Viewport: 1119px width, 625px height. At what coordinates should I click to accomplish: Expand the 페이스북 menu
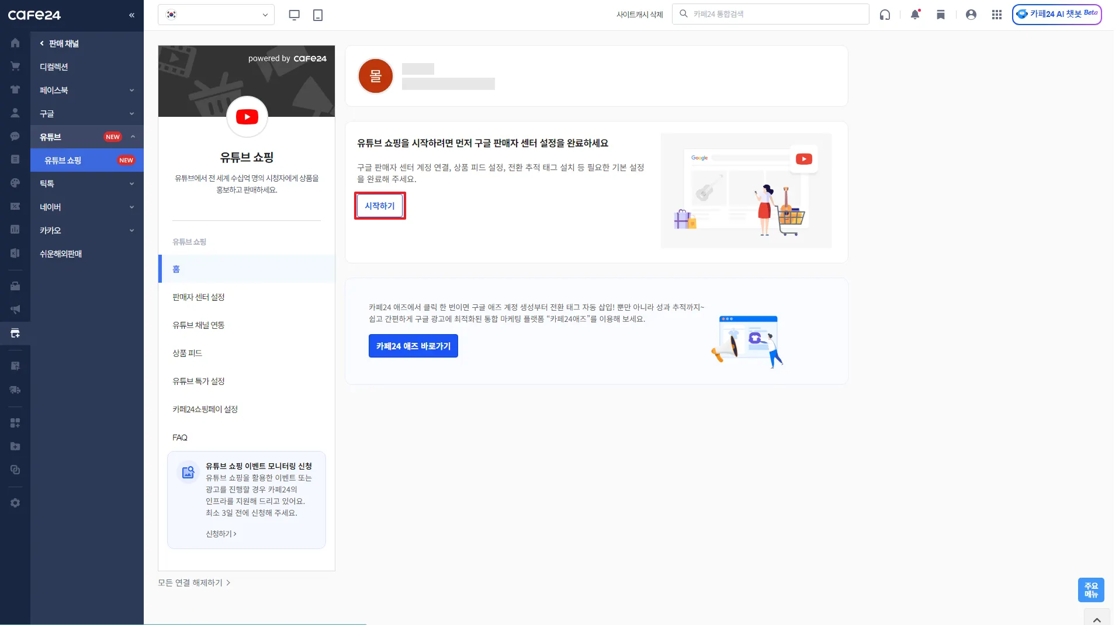(x=87, y=90)
